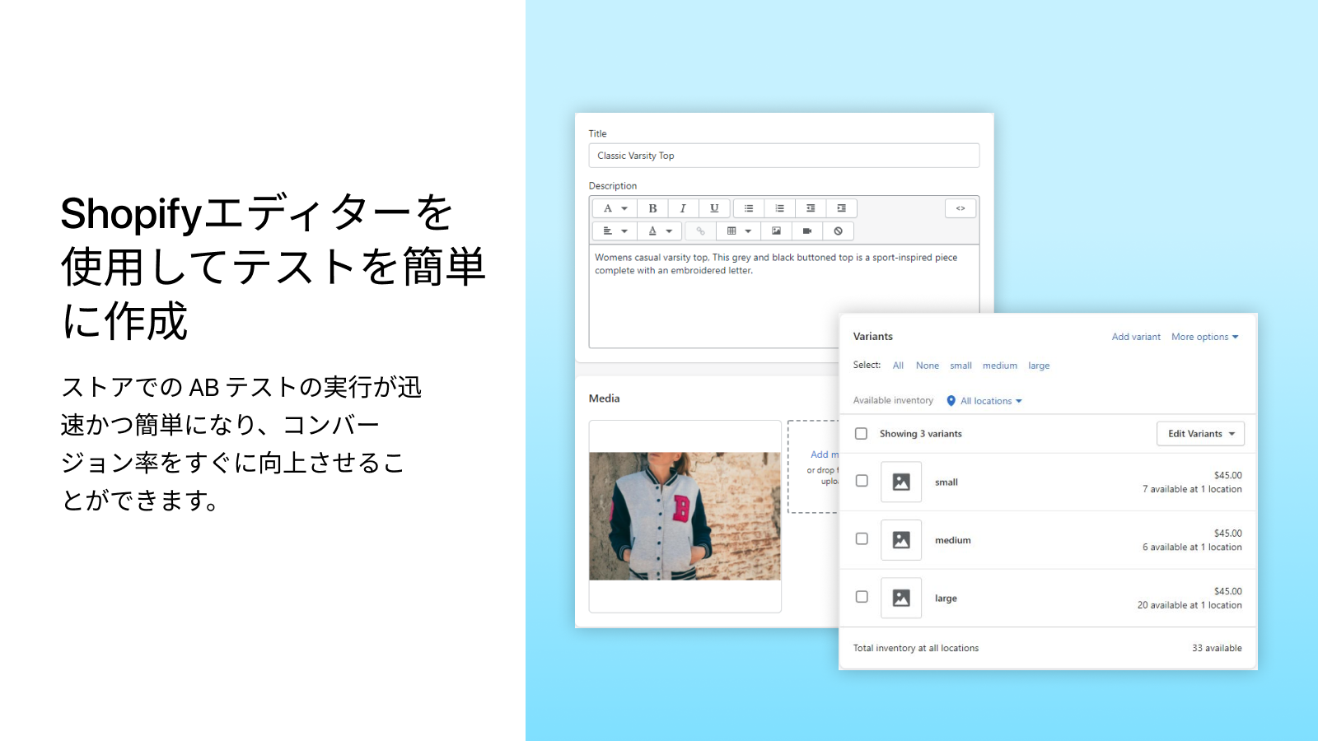Apply italic formatting to description
The image size is (1318, 741).
coord(683,208)
